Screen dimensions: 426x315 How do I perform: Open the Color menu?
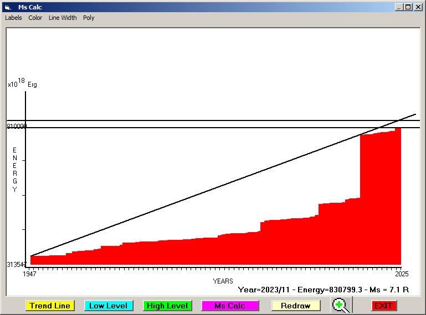point(35,18)
